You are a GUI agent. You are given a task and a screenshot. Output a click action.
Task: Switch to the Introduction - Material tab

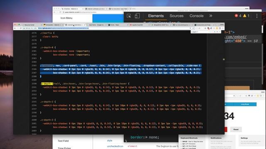tap(53, 25)
